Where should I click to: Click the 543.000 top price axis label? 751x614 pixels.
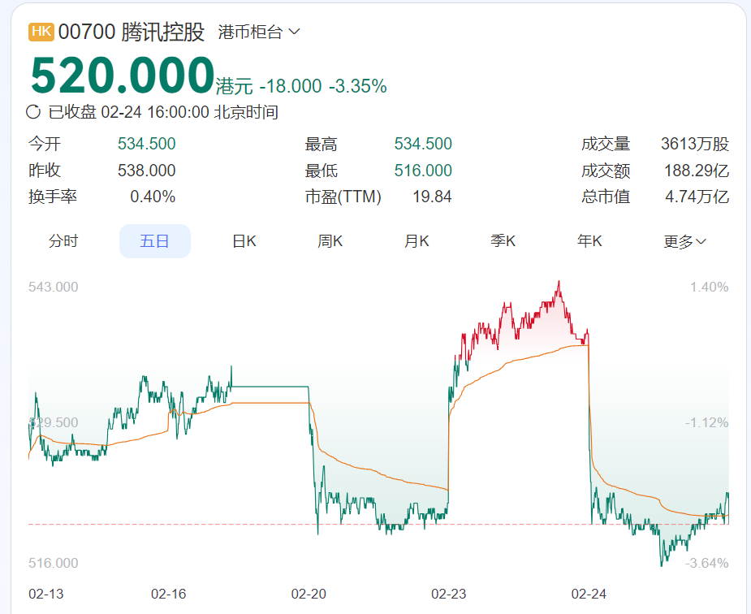[x=53, y=287]
